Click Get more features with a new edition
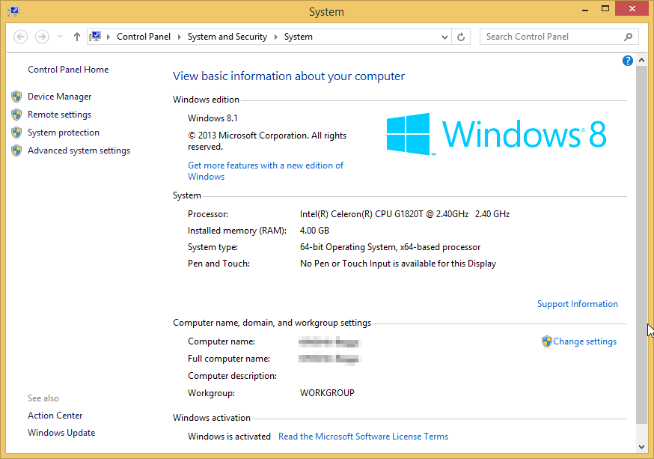This screenshot has height=459, width=654. pos(266,171)
